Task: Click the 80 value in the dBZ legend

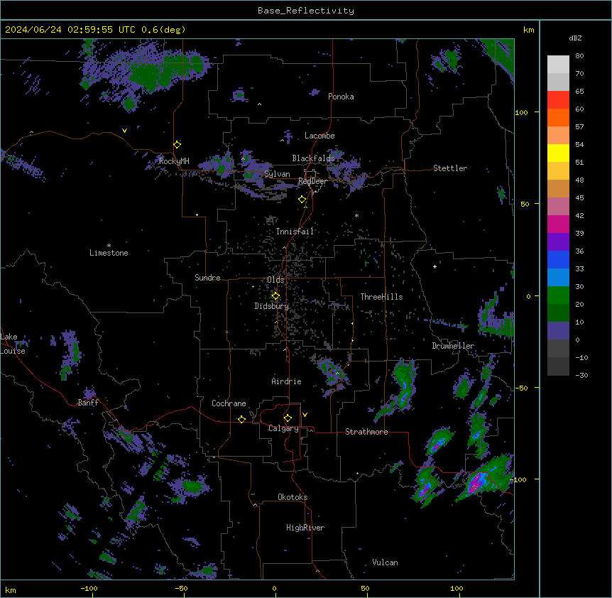Action: pyautogui.click(x=579, y=56)
